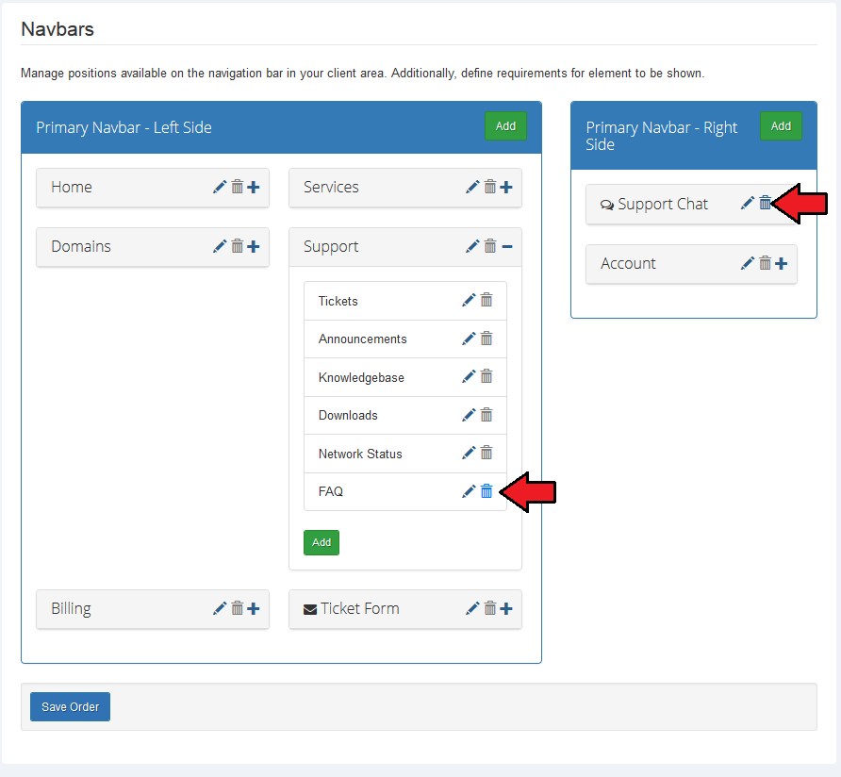Select the Downloads row label
The image size is (841, 777).
348,415
